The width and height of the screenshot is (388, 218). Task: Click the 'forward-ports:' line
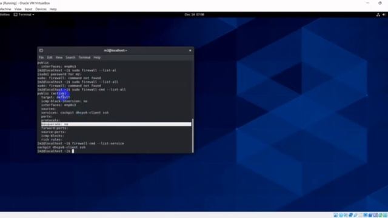(55, 128)
